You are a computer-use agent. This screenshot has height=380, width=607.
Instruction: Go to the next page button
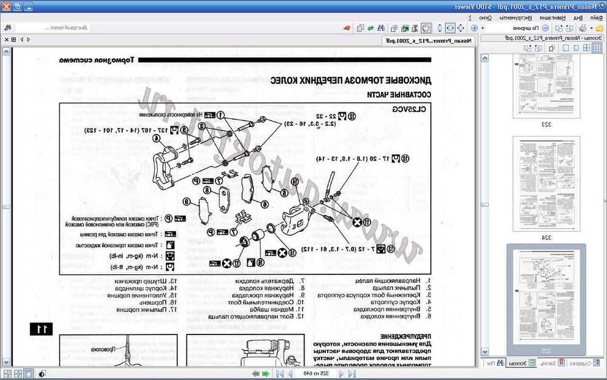290,373
